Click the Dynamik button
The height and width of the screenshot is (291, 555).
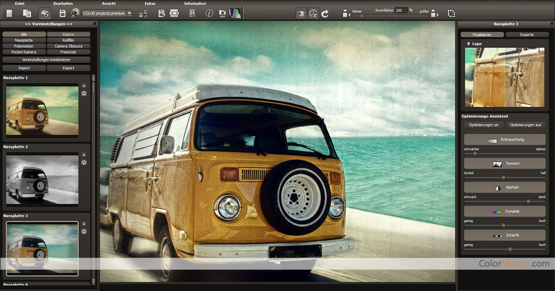click(505, 211)
